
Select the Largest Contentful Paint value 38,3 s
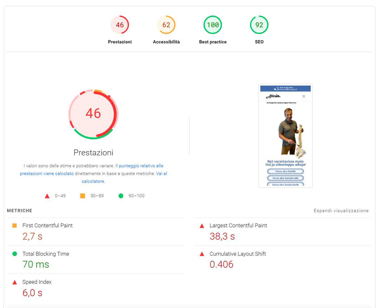pos(222,237)
